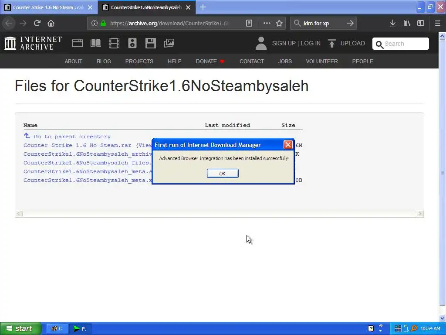
Task: Click the magnifier system tray icon
Action: pyautogui.click(x=414, y=328)
